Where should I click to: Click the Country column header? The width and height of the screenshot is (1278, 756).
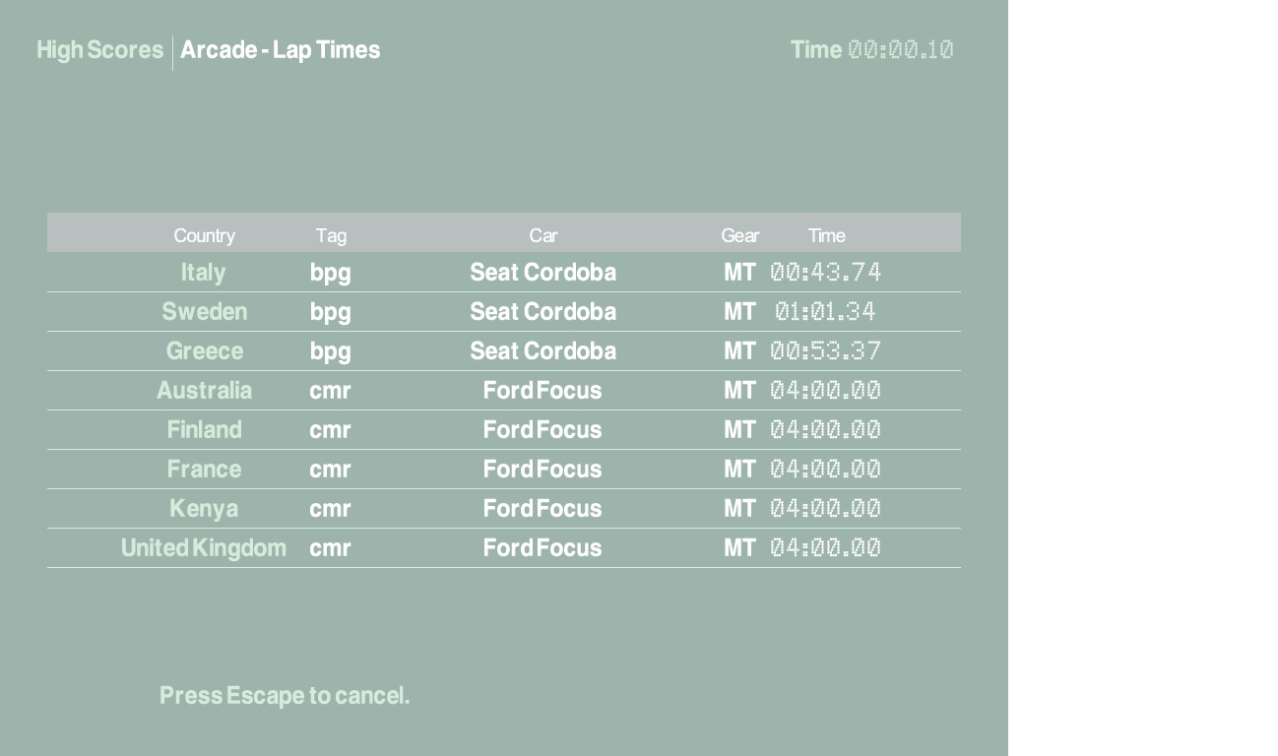click(204, 235)
